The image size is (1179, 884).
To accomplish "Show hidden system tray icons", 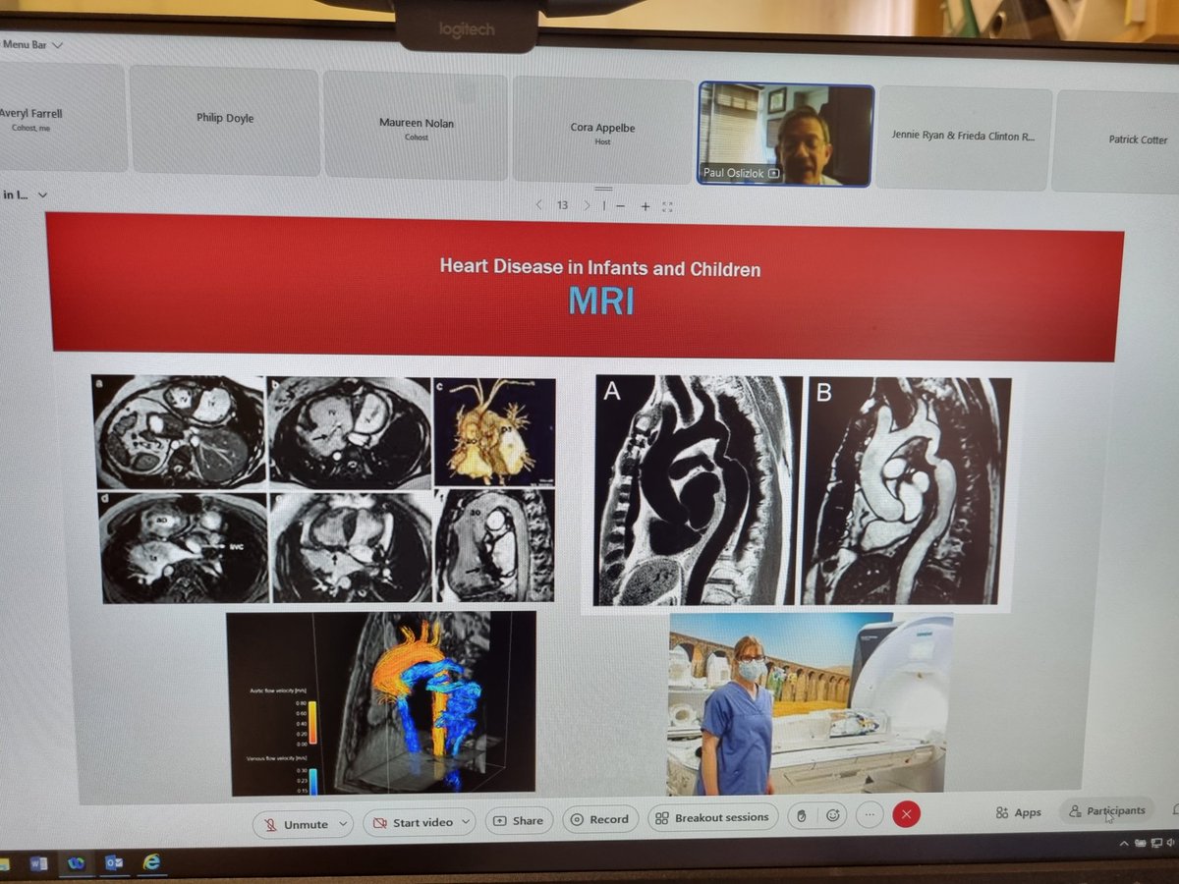I will [1124, 845].
